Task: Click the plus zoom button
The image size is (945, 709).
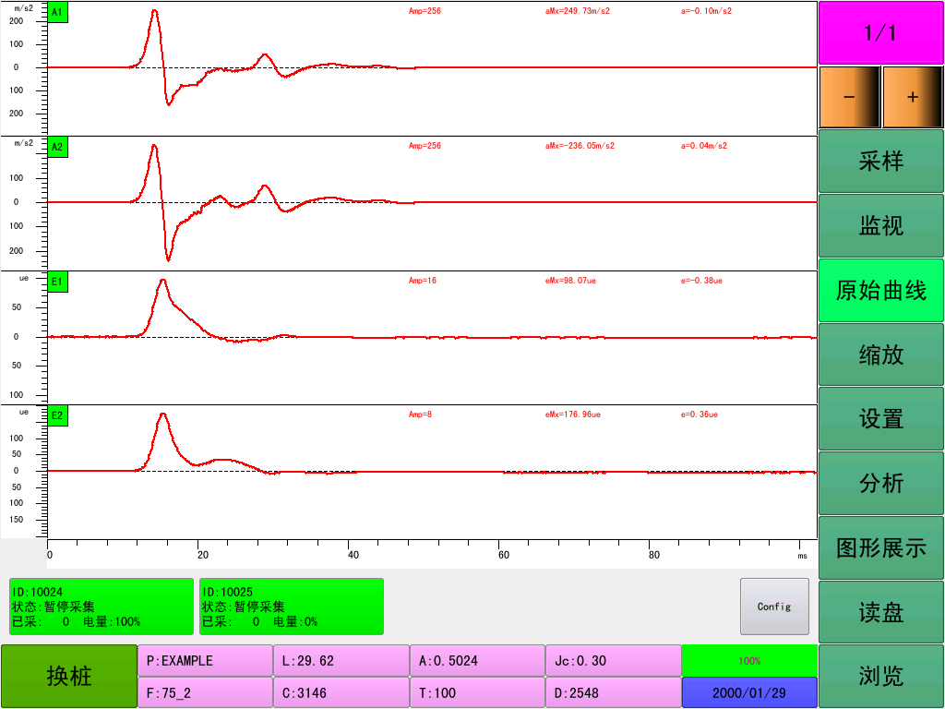Action: pos(913,97)
